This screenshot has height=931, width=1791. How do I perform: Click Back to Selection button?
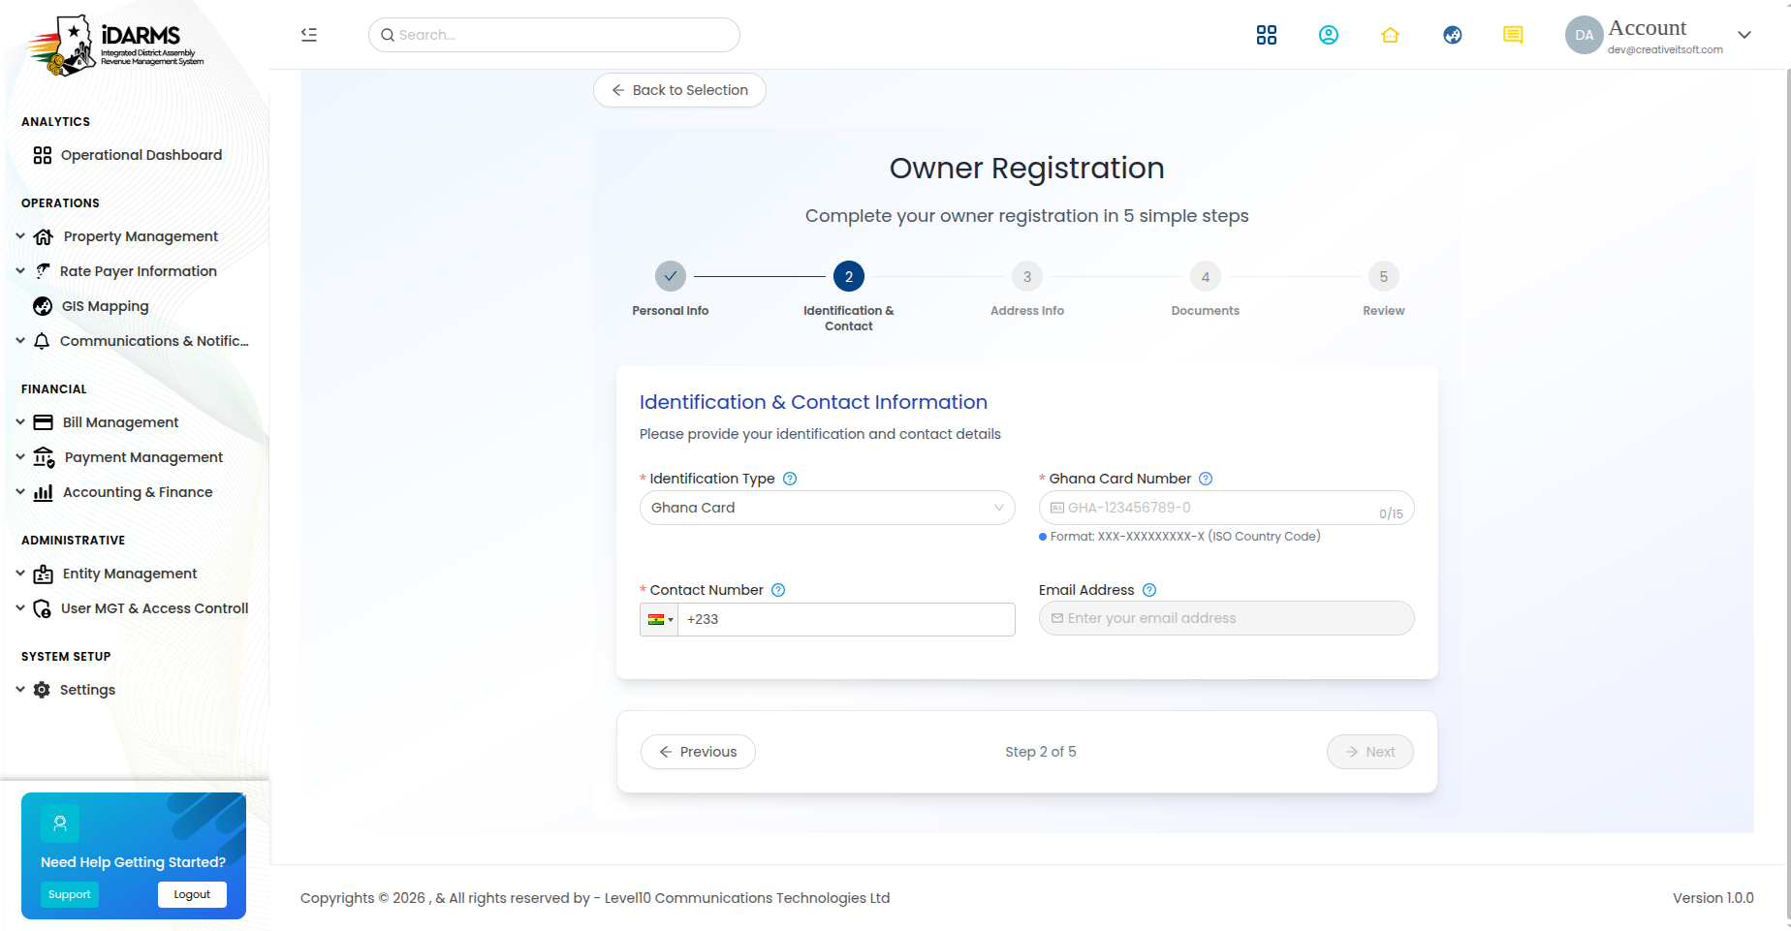(679, 90)
